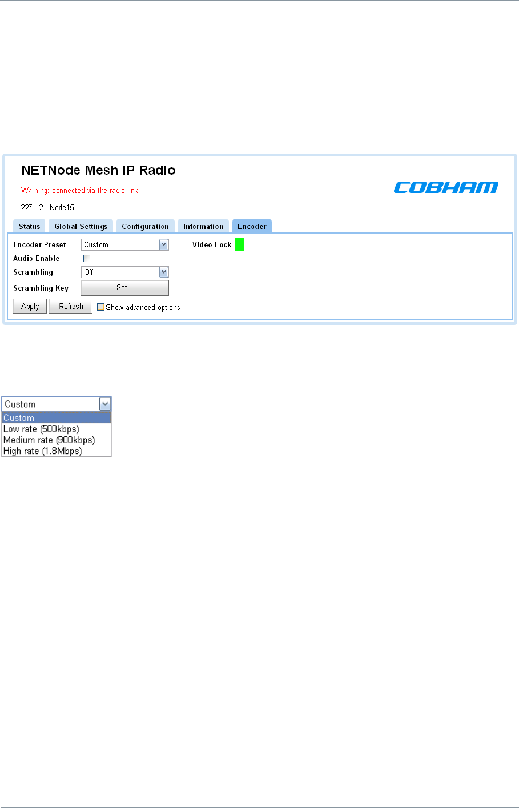
Task: Click the Scrambling Key label
Action: (41, 288)
